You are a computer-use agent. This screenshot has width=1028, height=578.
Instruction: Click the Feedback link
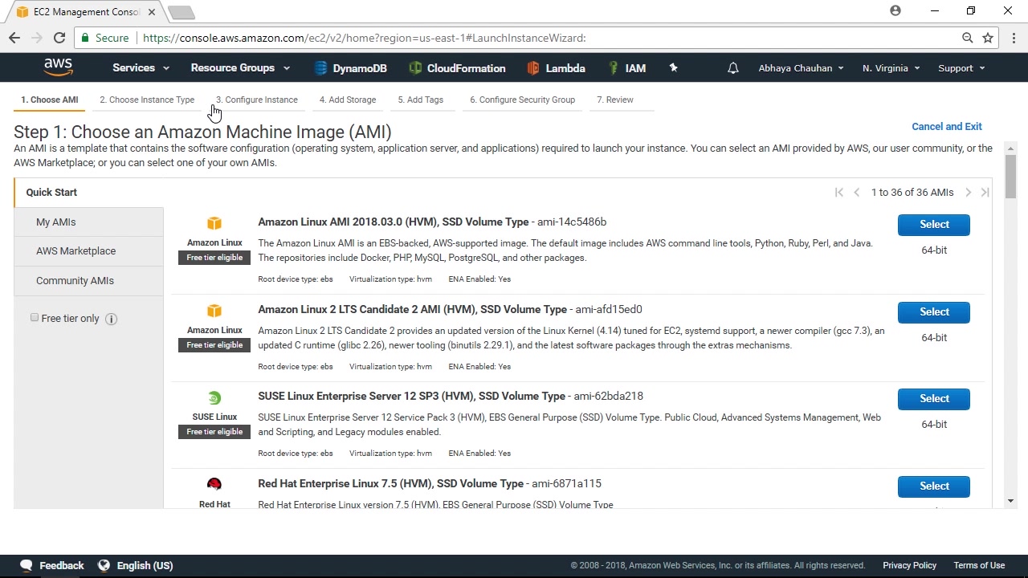point(62,565)
